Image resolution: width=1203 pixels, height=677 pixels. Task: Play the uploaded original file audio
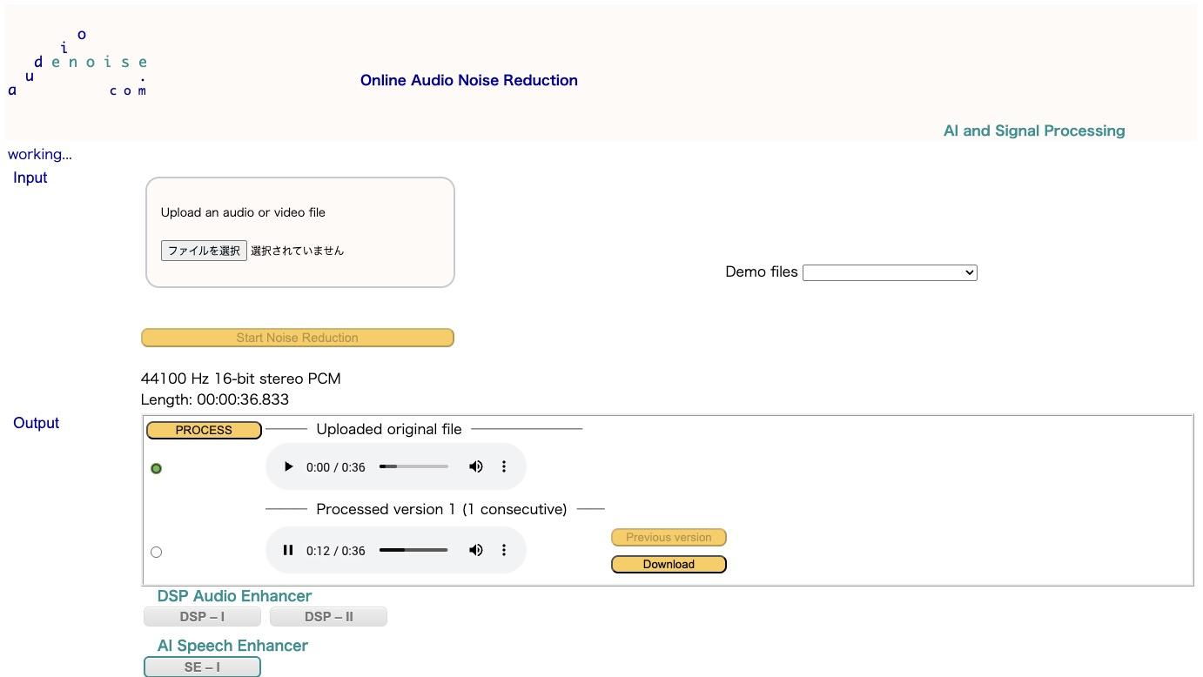point(288,467)
